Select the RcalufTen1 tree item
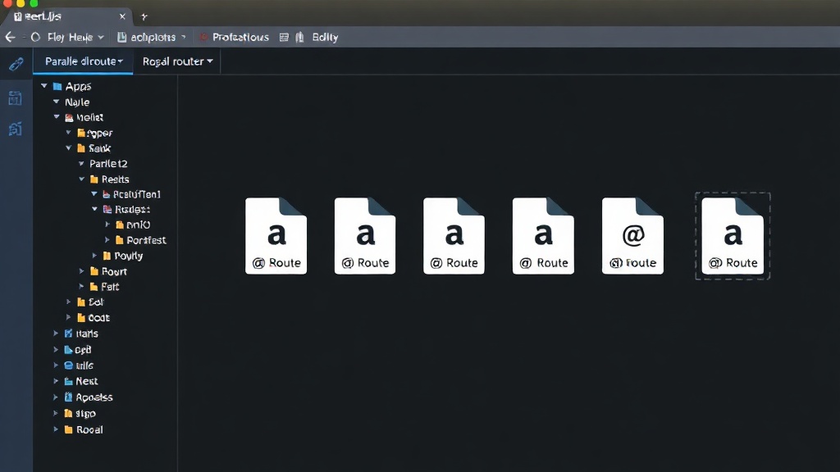This screenshot has width=840, height=472. (x=131, y=194)
